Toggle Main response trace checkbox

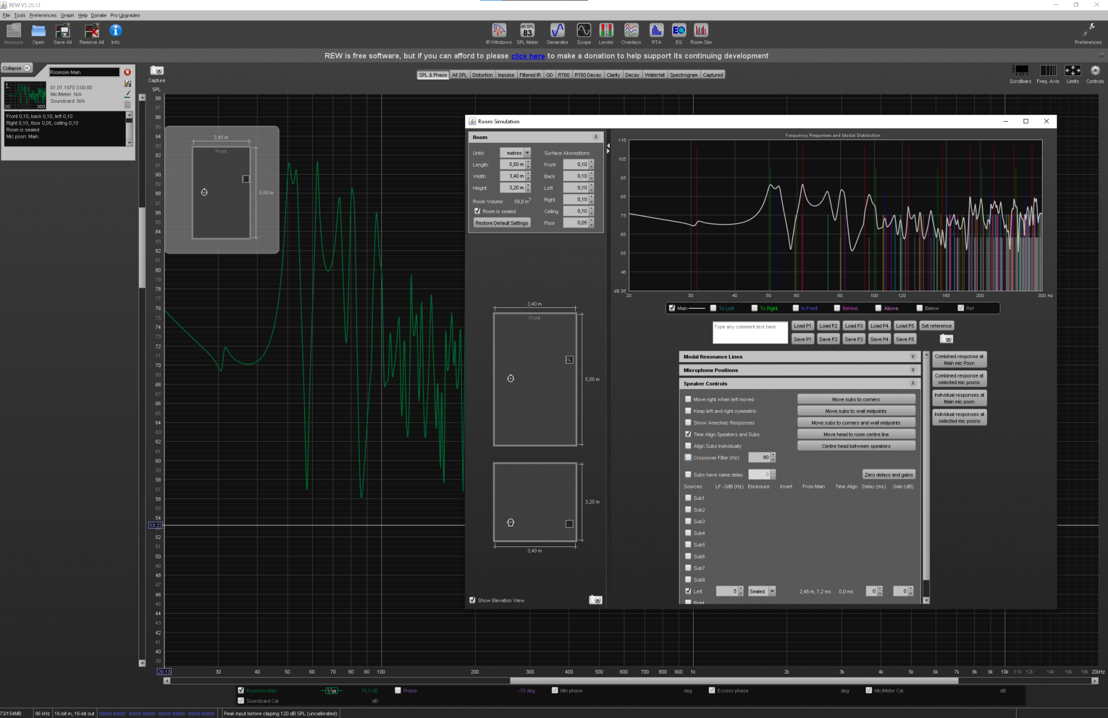pos(672,308)
